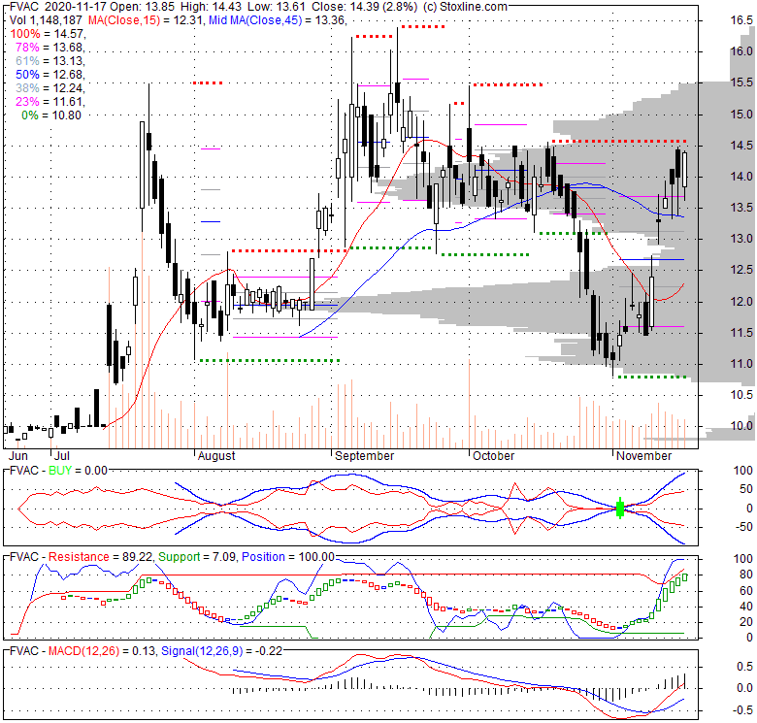Click the 15.0 price axis value

741,115
